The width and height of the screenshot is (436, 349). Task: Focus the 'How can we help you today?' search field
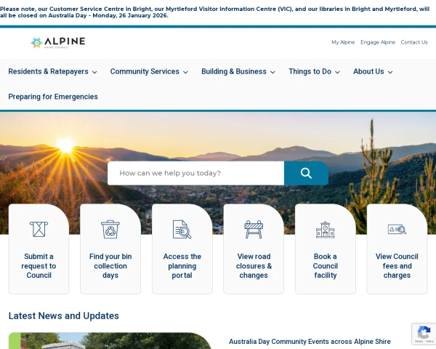[x=195, y=173]
